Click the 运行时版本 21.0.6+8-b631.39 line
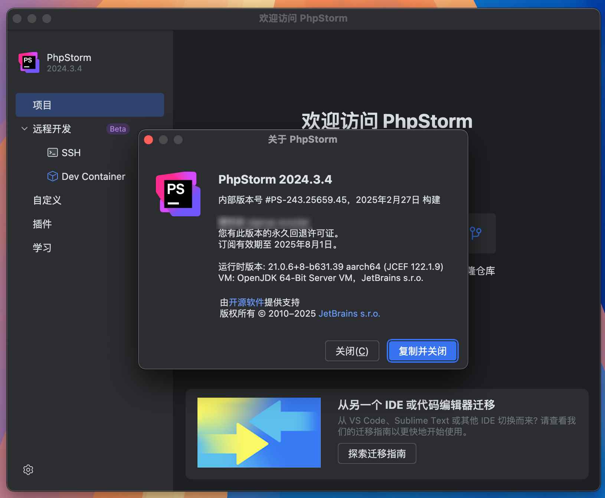605x498 pixels. [331, 267]
